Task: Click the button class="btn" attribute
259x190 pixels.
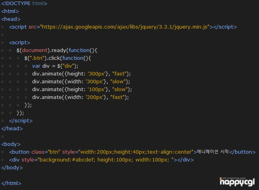Action: [x=46, y=152]
